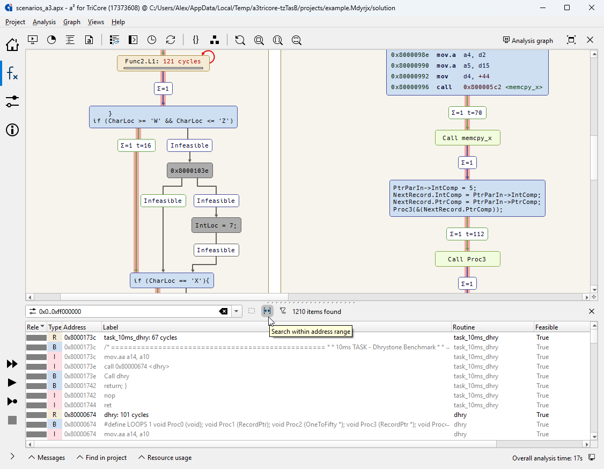The image size is (604, 469).
Task: Open the Home view in the sidebar
Action: pos(12,45)
